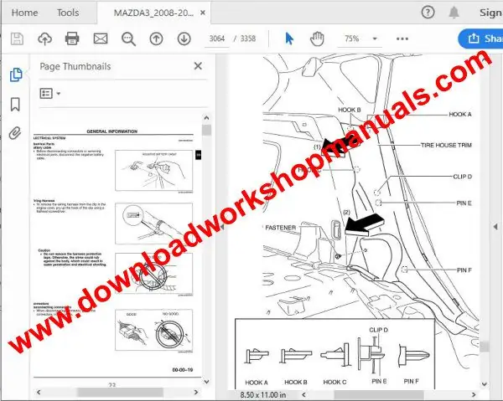Click the thumbnails panel scroll down arrow

pyautogui.click(x=206, y=382)
